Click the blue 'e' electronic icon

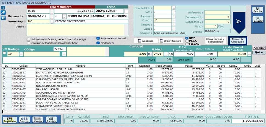3,18
